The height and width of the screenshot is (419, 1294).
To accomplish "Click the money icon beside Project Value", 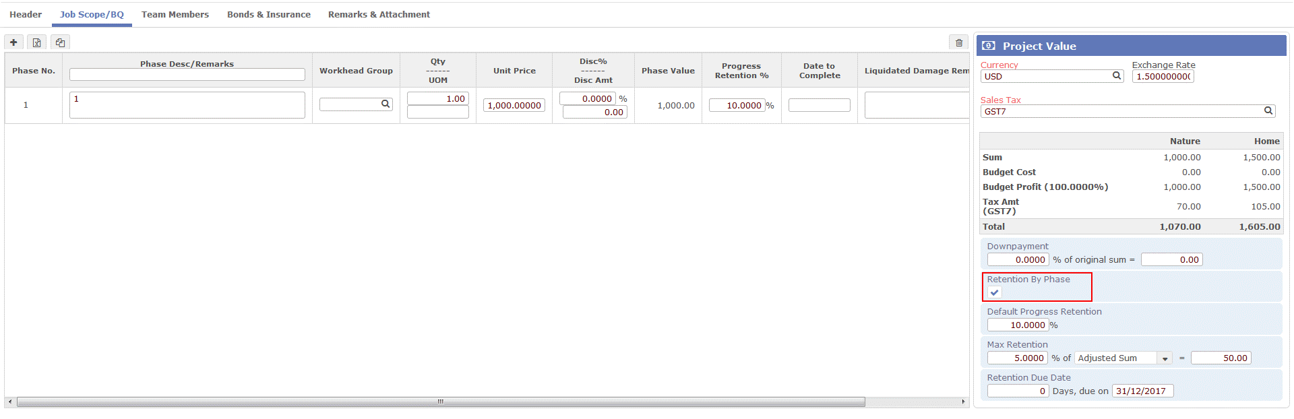I will 989,46.
